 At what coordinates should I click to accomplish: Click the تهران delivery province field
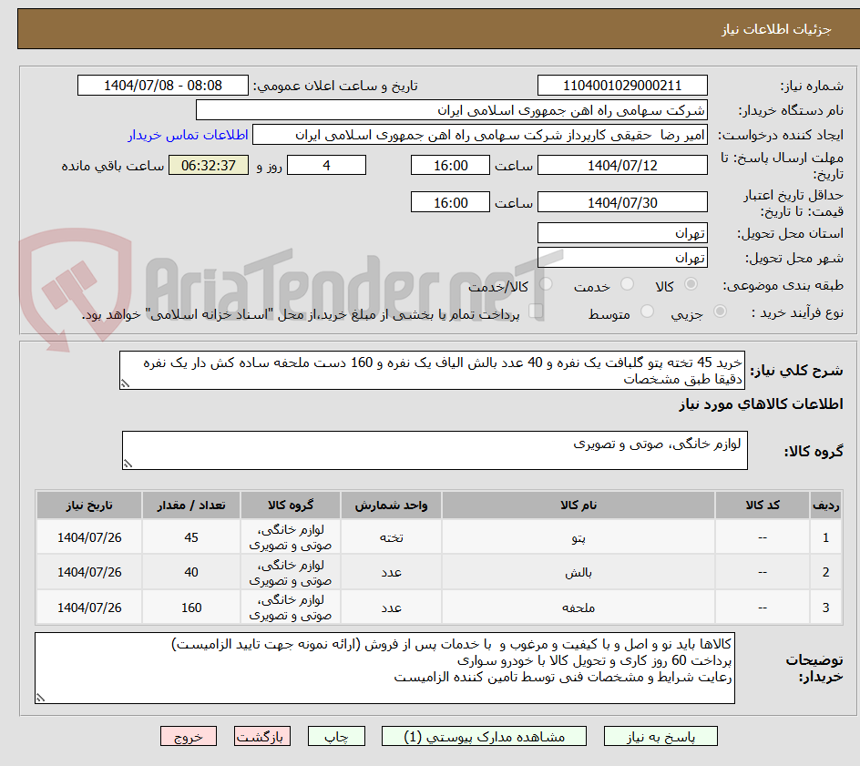[x=622, y=232]
